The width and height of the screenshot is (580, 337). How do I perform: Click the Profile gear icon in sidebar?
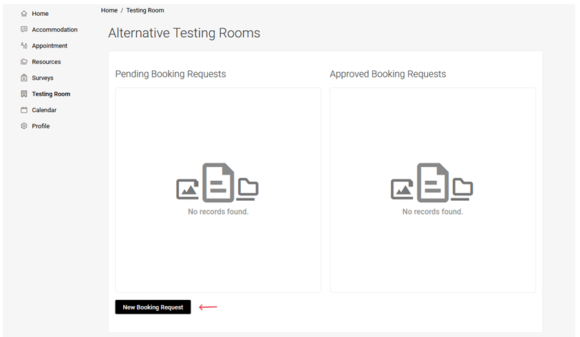[24, 126]
